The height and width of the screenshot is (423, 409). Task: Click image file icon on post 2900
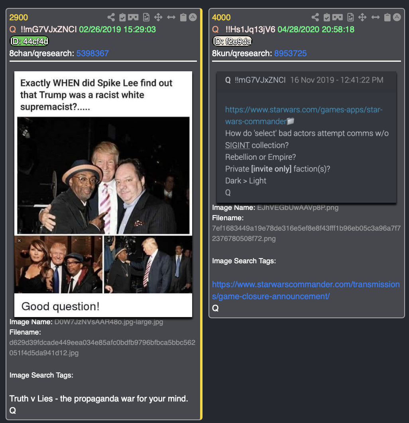[x=146, y=18]
